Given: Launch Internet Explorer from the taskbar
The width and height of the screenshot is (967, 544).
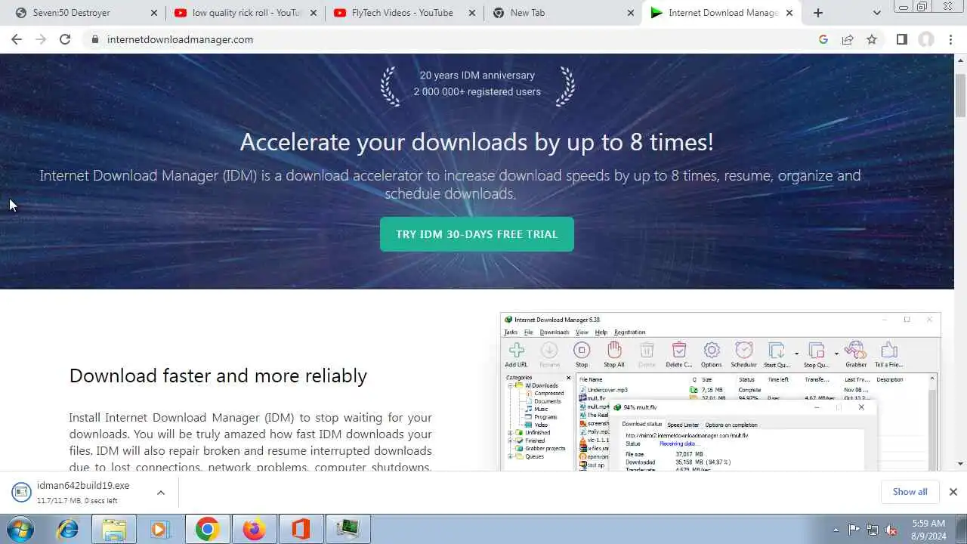Looking at the screenshot, I should coord(68,529).
